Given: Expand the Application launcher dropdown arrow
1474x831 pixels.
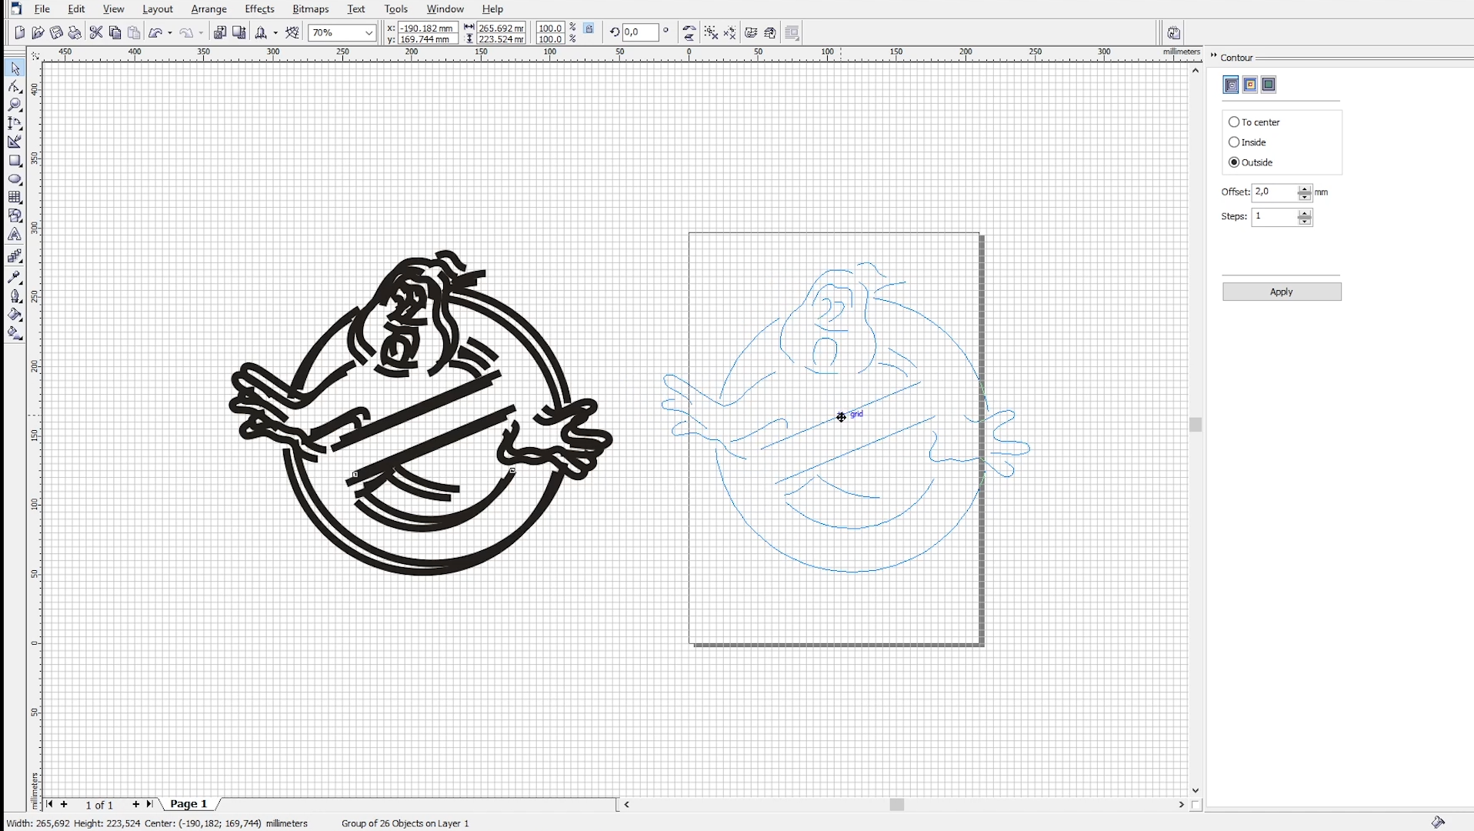Looking at the screenshot, I should coord(275,32).
